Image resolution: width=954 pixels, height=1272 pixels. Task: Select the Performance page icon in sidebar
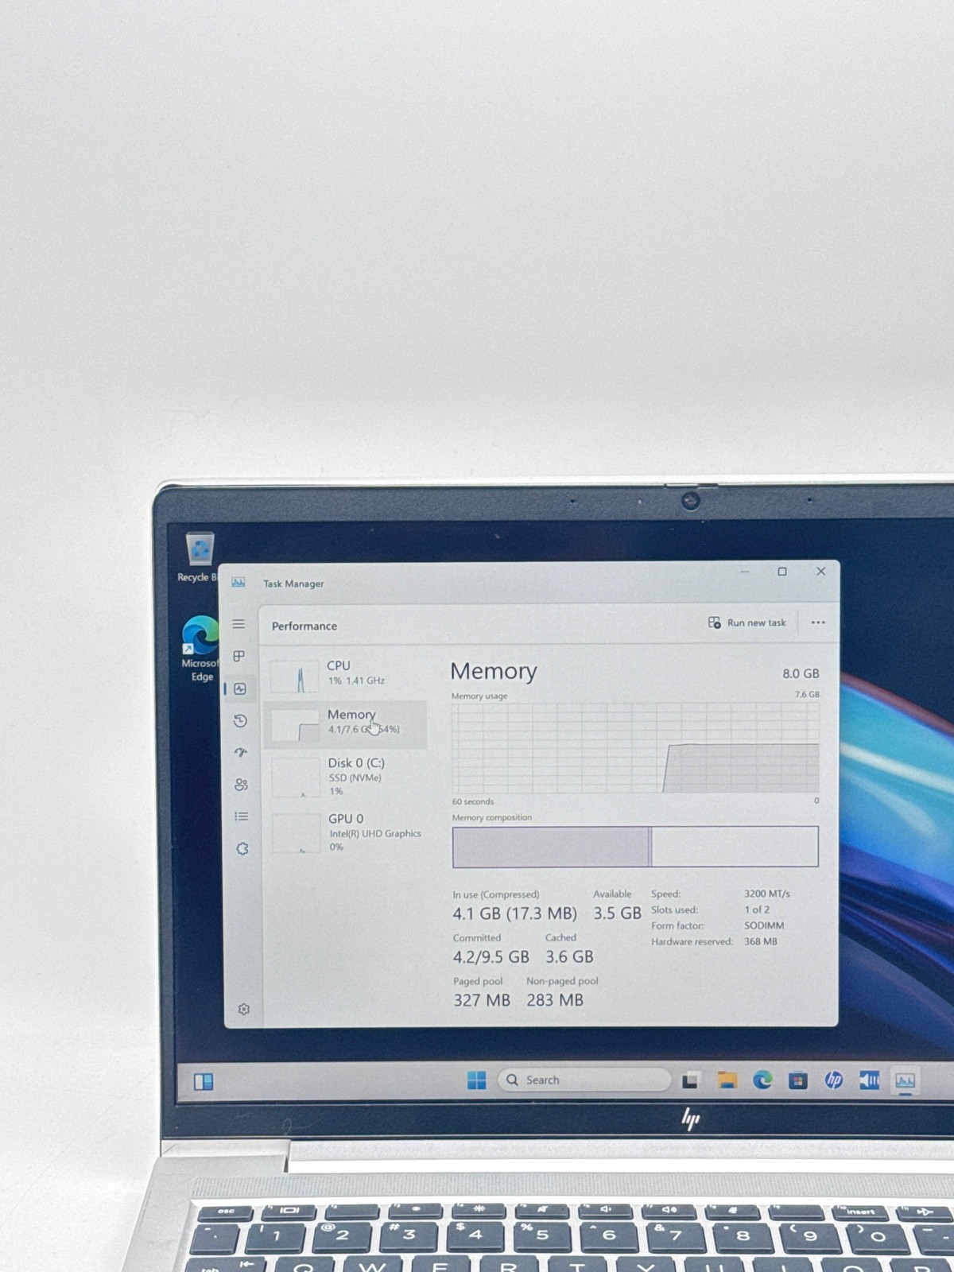pyautogui.click(x=240, y=688)
